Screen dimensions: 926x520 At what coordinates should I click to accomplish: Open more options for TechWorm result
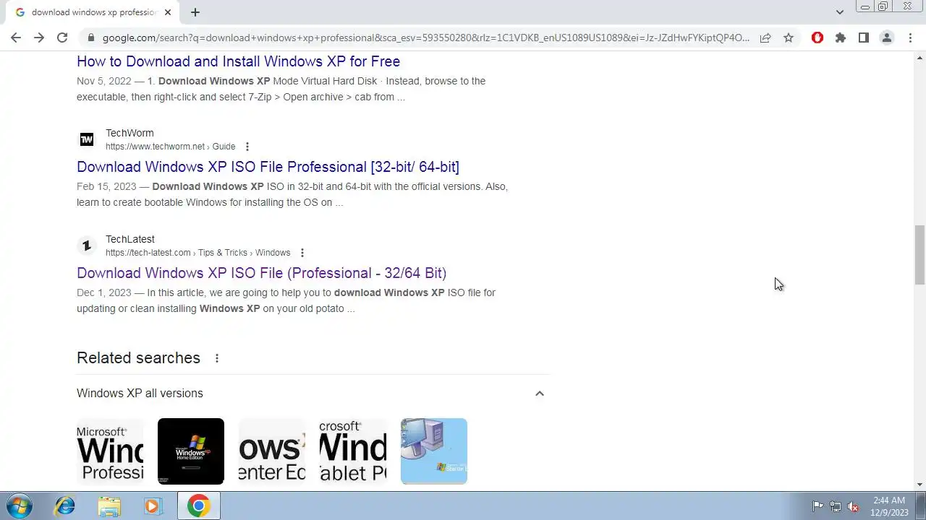[247, 147]
